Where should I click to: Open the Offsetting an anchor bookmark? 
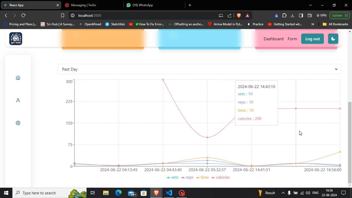tap(186, 24)
